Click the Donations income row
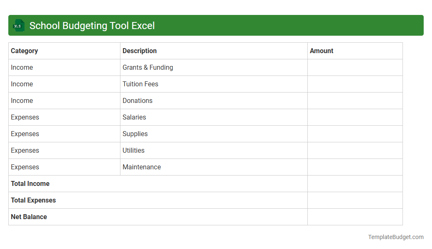The height and width of the screenshot is (249, 432). (137, 100)
